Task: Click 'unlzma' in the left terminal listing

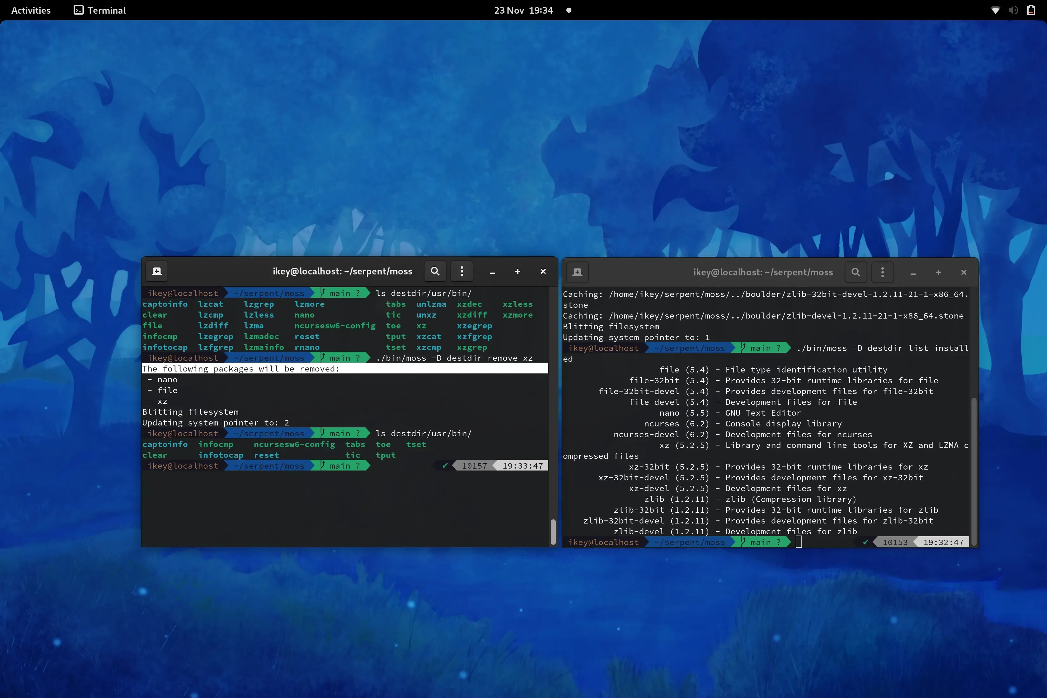Action: click(x=431, y=304)
